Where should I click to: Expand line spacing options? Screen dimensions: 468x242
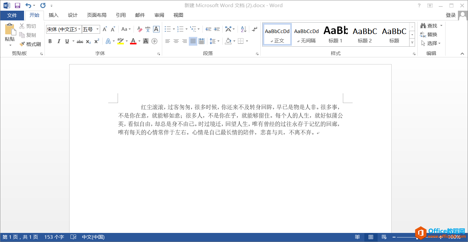tap(218, 41)
